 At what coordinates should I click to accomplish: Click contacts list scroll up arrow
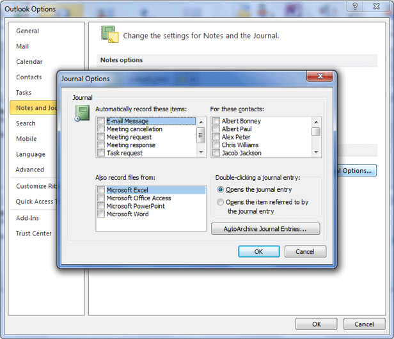coord(316,122)
